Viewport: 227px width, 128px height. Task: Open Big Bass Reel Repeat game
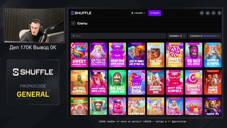(x=194, y=55)
